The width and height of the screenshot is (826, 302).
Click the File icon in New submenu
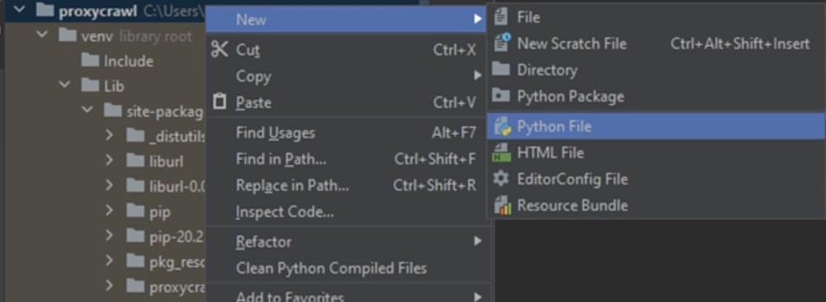[x=501, y=17]
